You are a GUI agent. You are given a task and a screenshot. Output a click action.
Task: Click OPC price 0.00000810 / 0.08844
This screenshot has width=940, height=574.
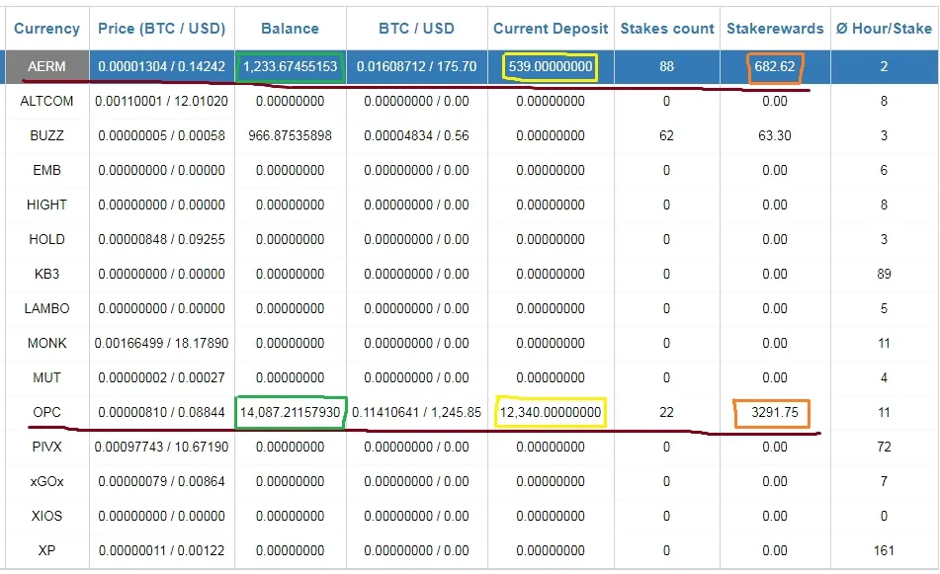[162, 412]
